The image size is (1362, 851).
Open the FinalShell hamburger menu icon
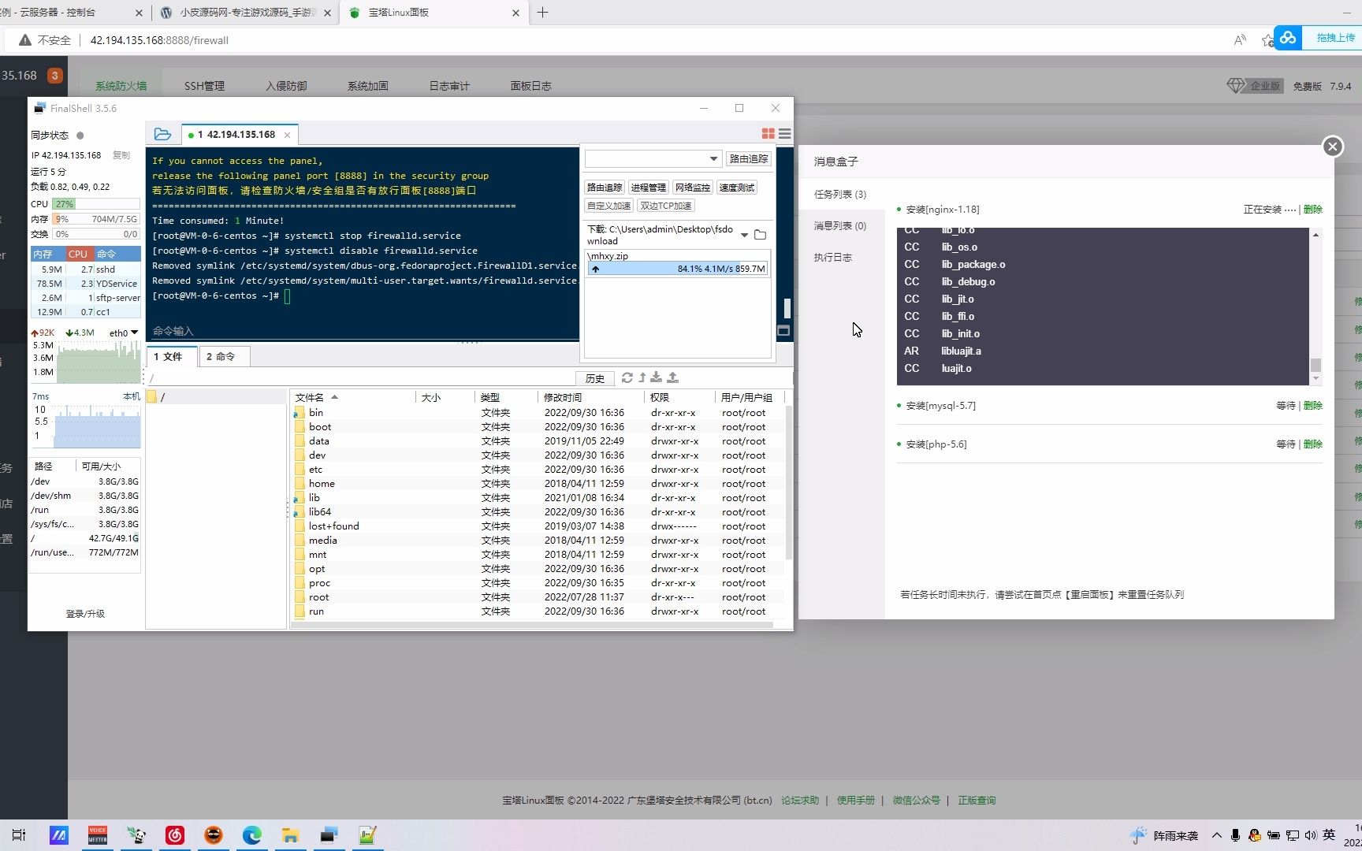click(x=785, y=134)
